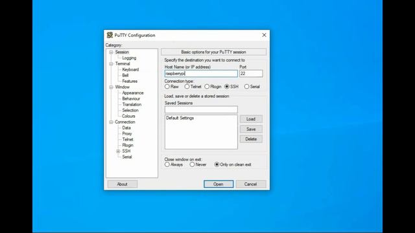The width and height of the screenshot is (415, 233).
Task: Collapse the Window tree node
Action: [111, 87]
